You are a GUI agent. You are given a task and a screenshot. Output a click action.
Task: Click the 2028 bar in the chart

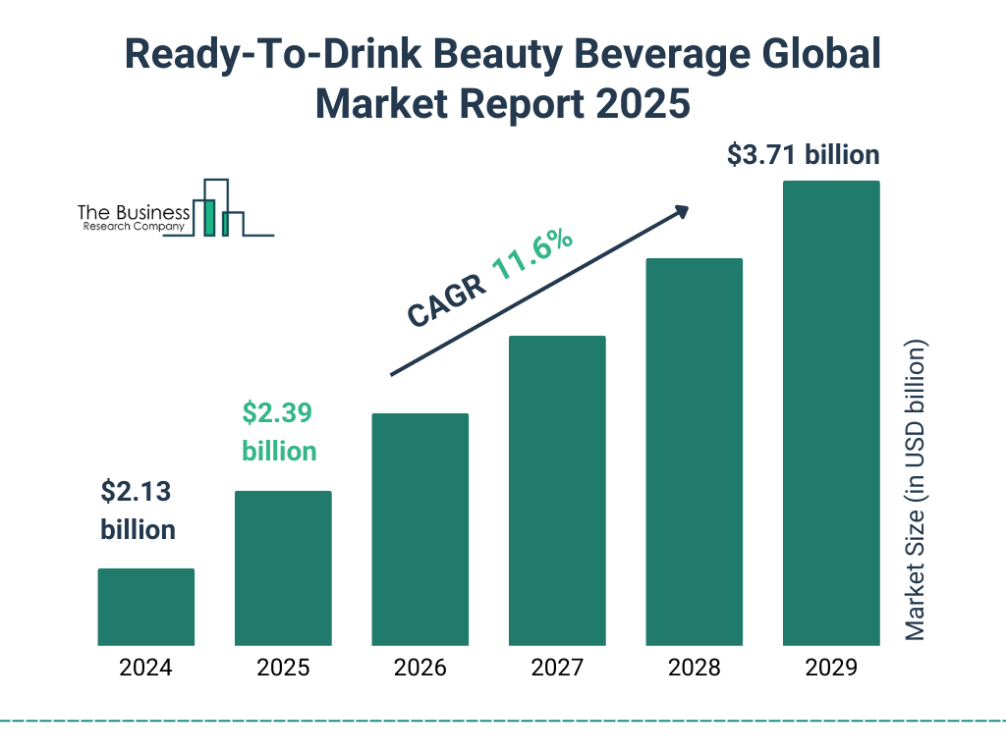(694, 452)
